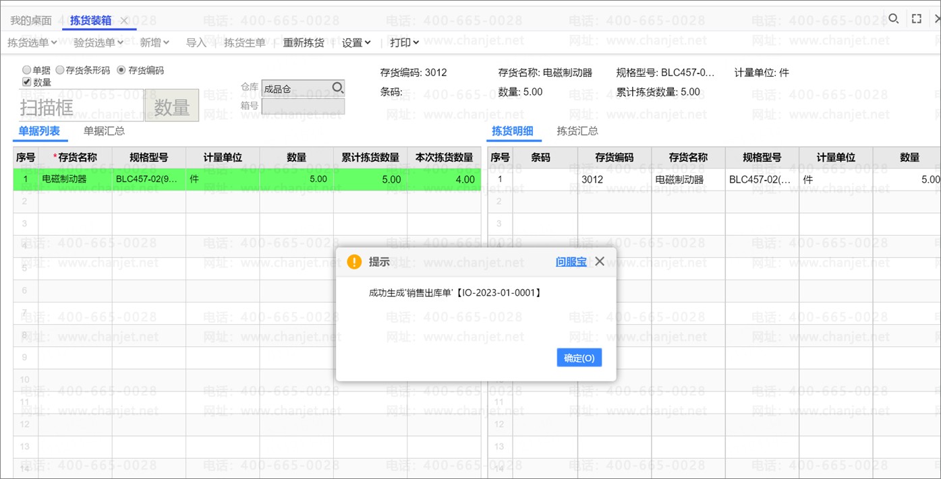Open the 拣货选单 dropdown menu
This screenshot has width=941, height=479.
[x=32, y=42]
